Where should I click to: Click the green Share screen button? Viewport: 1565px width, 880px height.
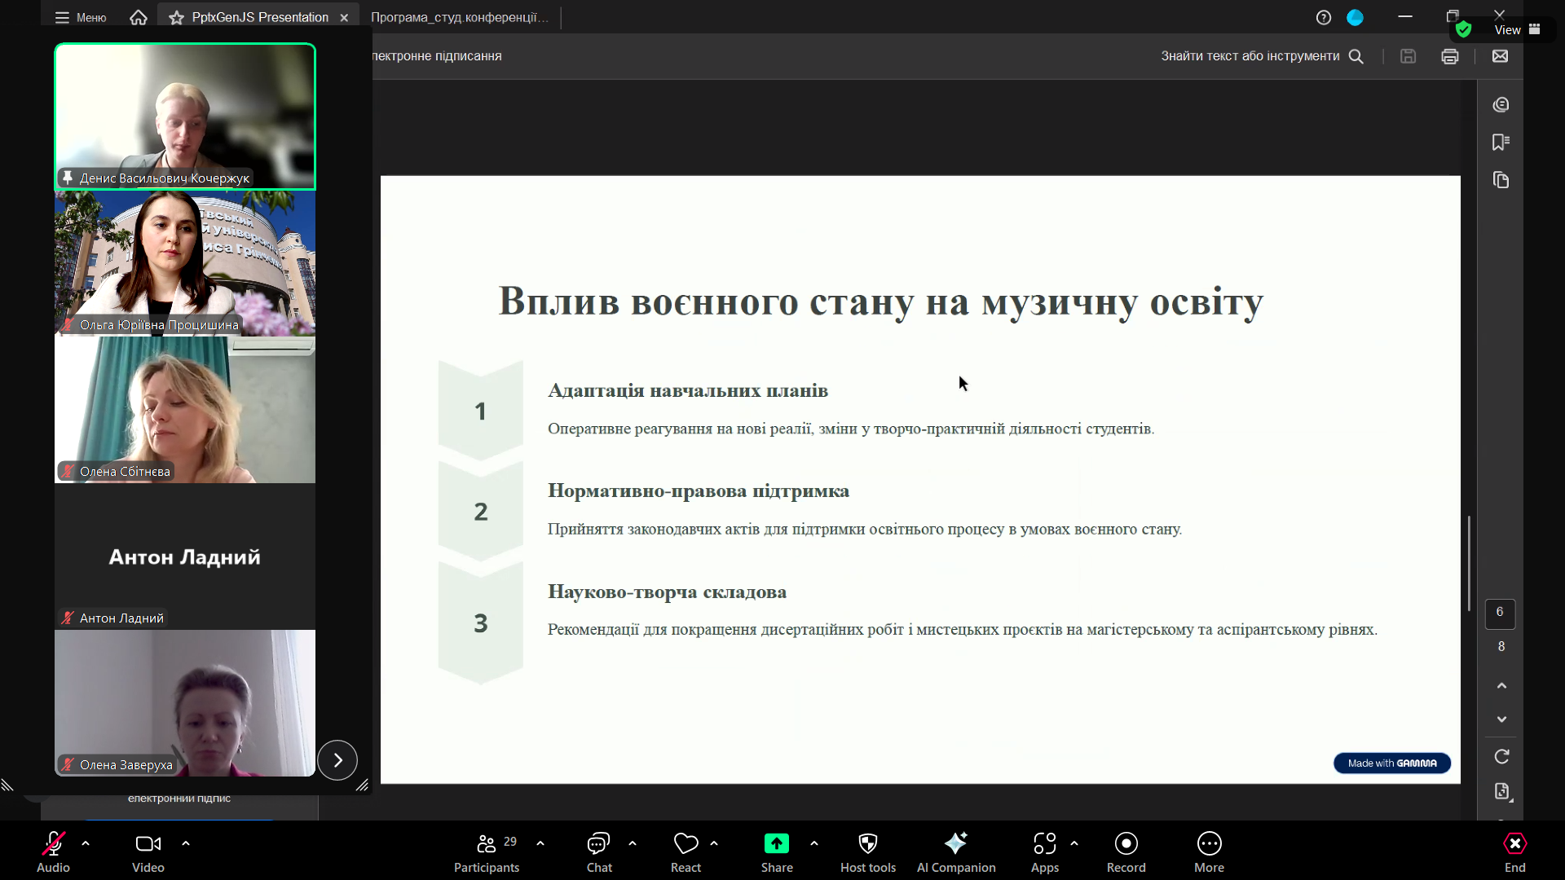coord(776,844)
